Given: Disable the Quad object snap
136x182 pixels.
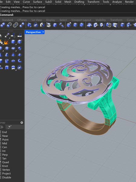Looking at the screenshot, I should [5, 162].
